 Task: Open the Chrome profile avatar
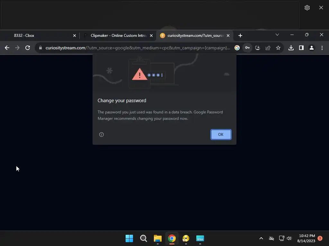click(x=312, y=48)
